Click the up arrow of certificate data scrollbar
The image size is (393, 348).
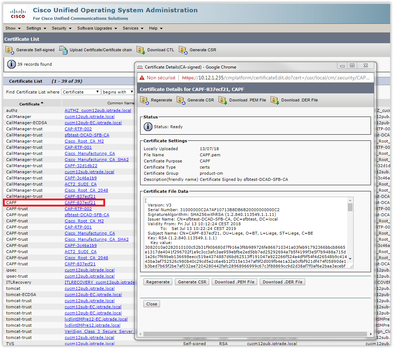(350, 200)
